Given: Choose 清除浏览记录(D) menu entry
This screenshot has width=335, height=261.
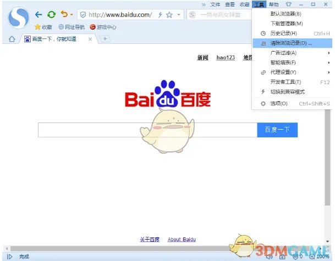Looking at the screenshot, I should click(x=292, y=43).
